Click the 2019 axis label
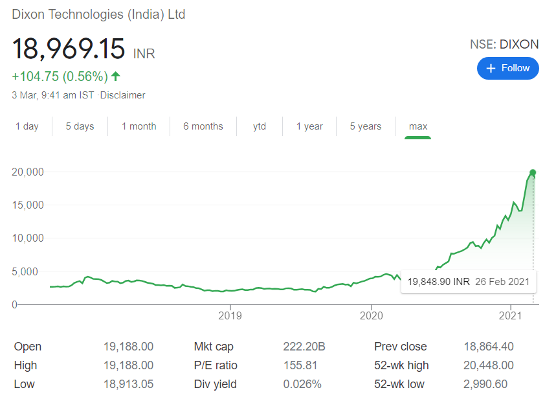The height and width of the screenshot is (401, 556). click(230, 315)
